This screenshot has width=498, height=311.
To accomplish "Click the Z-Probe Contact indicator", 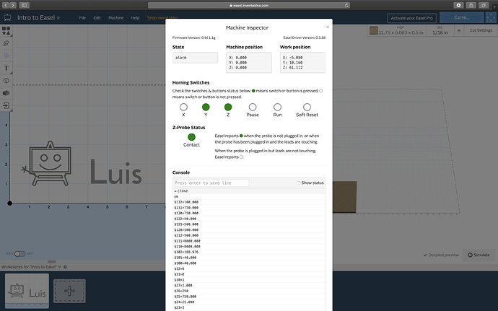I will coord(191,137).
